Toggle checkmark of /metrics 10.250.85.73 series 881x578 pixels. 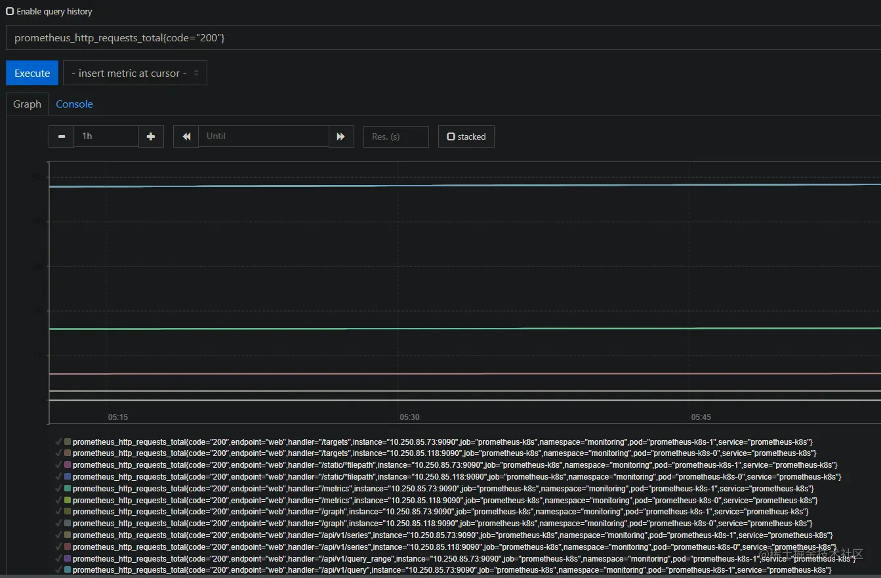59,489
